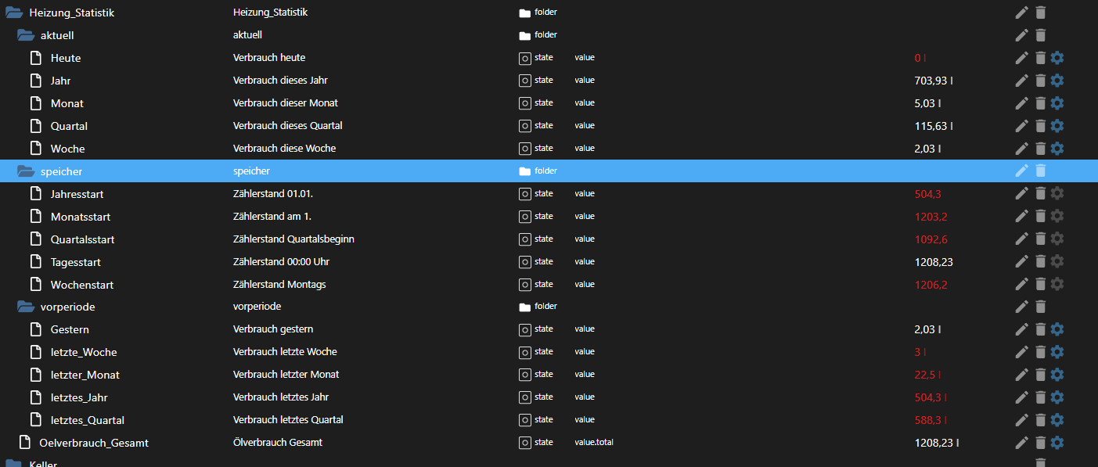Edit the aktuell folder with pencil icon
This screenshot has width=1098, height=467.
pyautogui.click(x=1021, y=35)
